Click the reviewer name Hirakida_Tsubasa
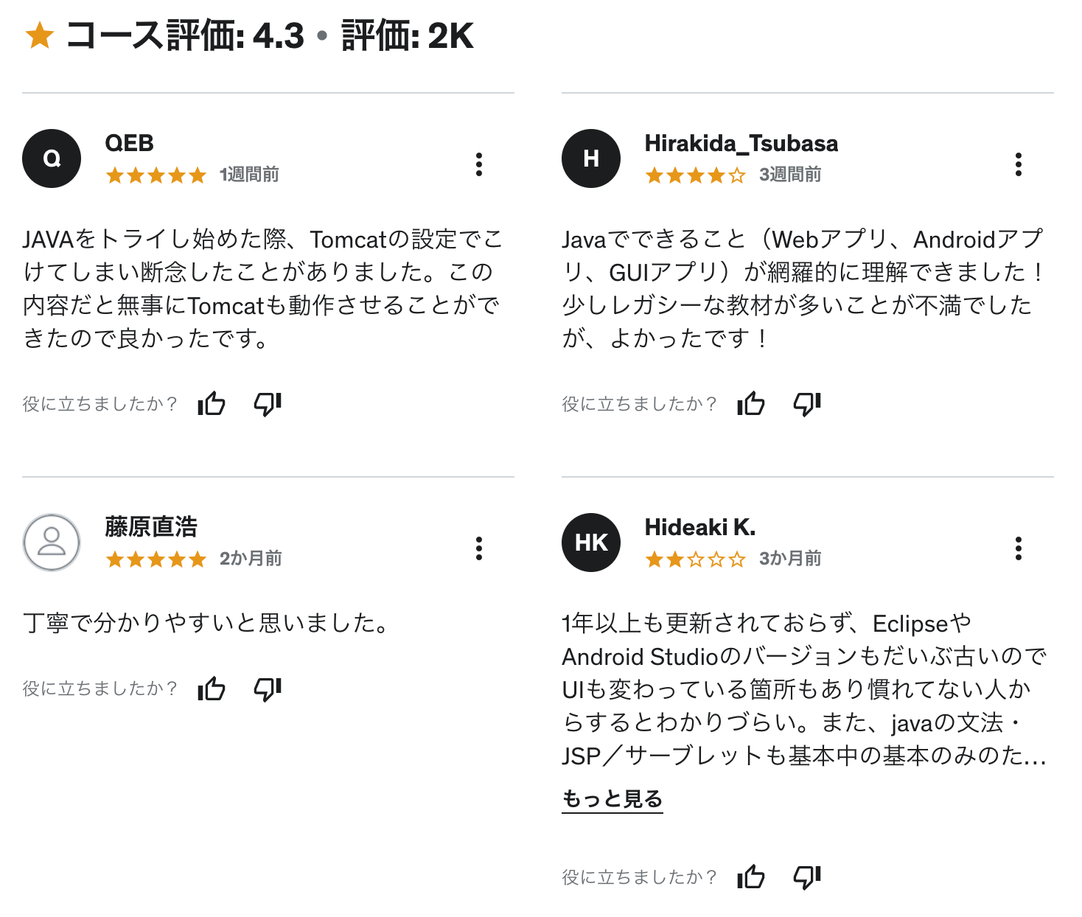This screenshot has height=917, width=1082. [741, 144]
